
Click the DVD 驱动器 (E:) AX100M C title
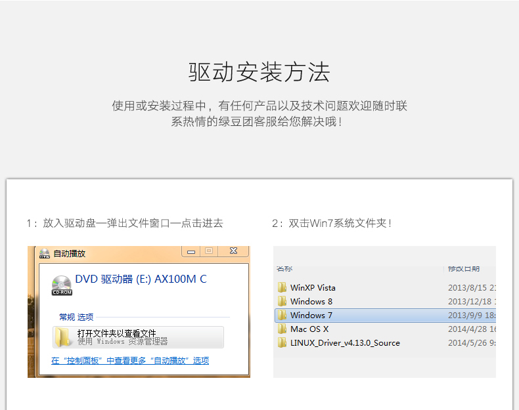pyautogui.click(x=141, y=279)
